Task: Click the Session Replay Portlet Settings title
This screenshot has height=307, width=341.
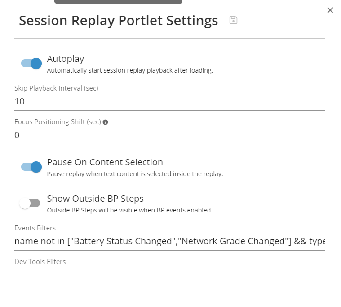Action: tap(119, 21)
